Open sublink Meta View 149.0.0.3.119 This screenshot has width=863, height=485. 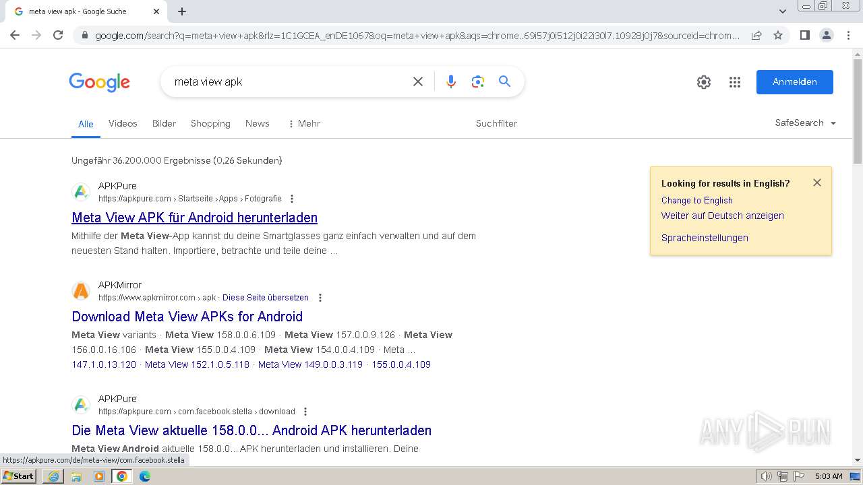310,364
